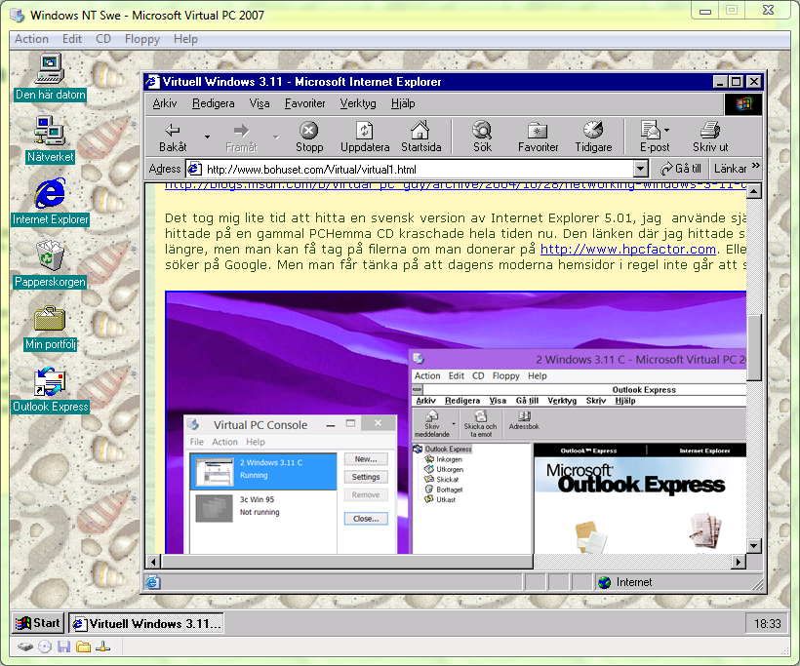Launch Internet Explorer from the desktop
This screenshot has width=800, height=666.
point(50,202)
